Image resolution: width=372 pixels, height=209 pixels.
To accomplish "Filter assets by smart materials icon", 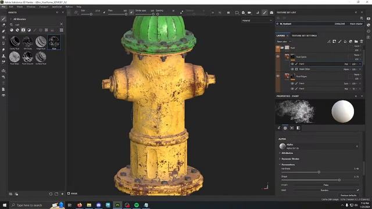I will [x=17, y=30].
